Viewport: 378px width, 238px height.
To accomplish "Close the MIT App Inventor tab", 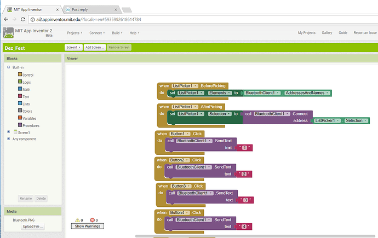I will 58,10.
